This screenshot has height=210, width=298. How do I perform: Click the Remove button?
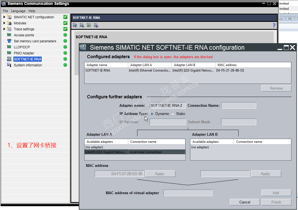click(276, 88)
